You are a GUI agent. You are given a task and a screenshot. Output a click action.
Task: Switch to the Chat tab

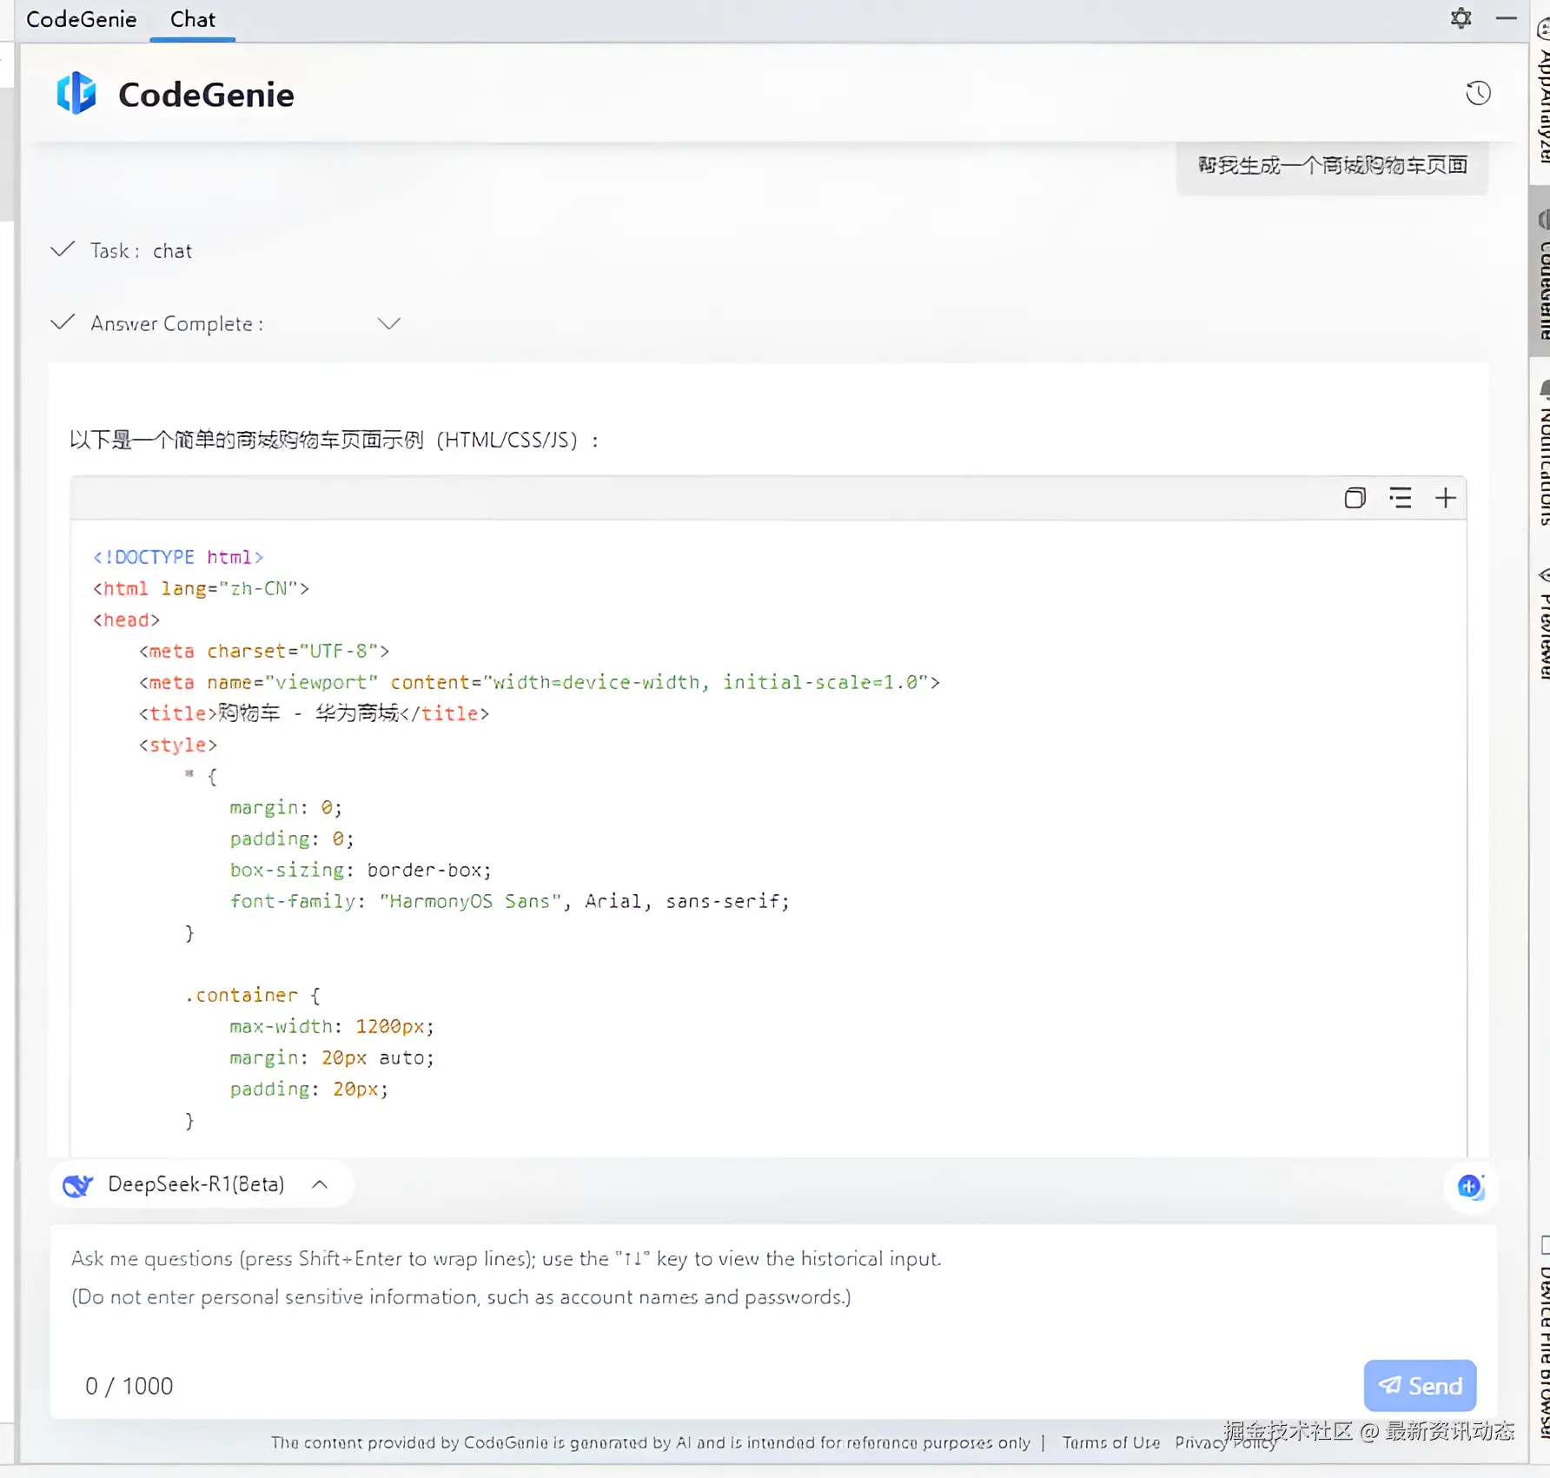(192, 19)
